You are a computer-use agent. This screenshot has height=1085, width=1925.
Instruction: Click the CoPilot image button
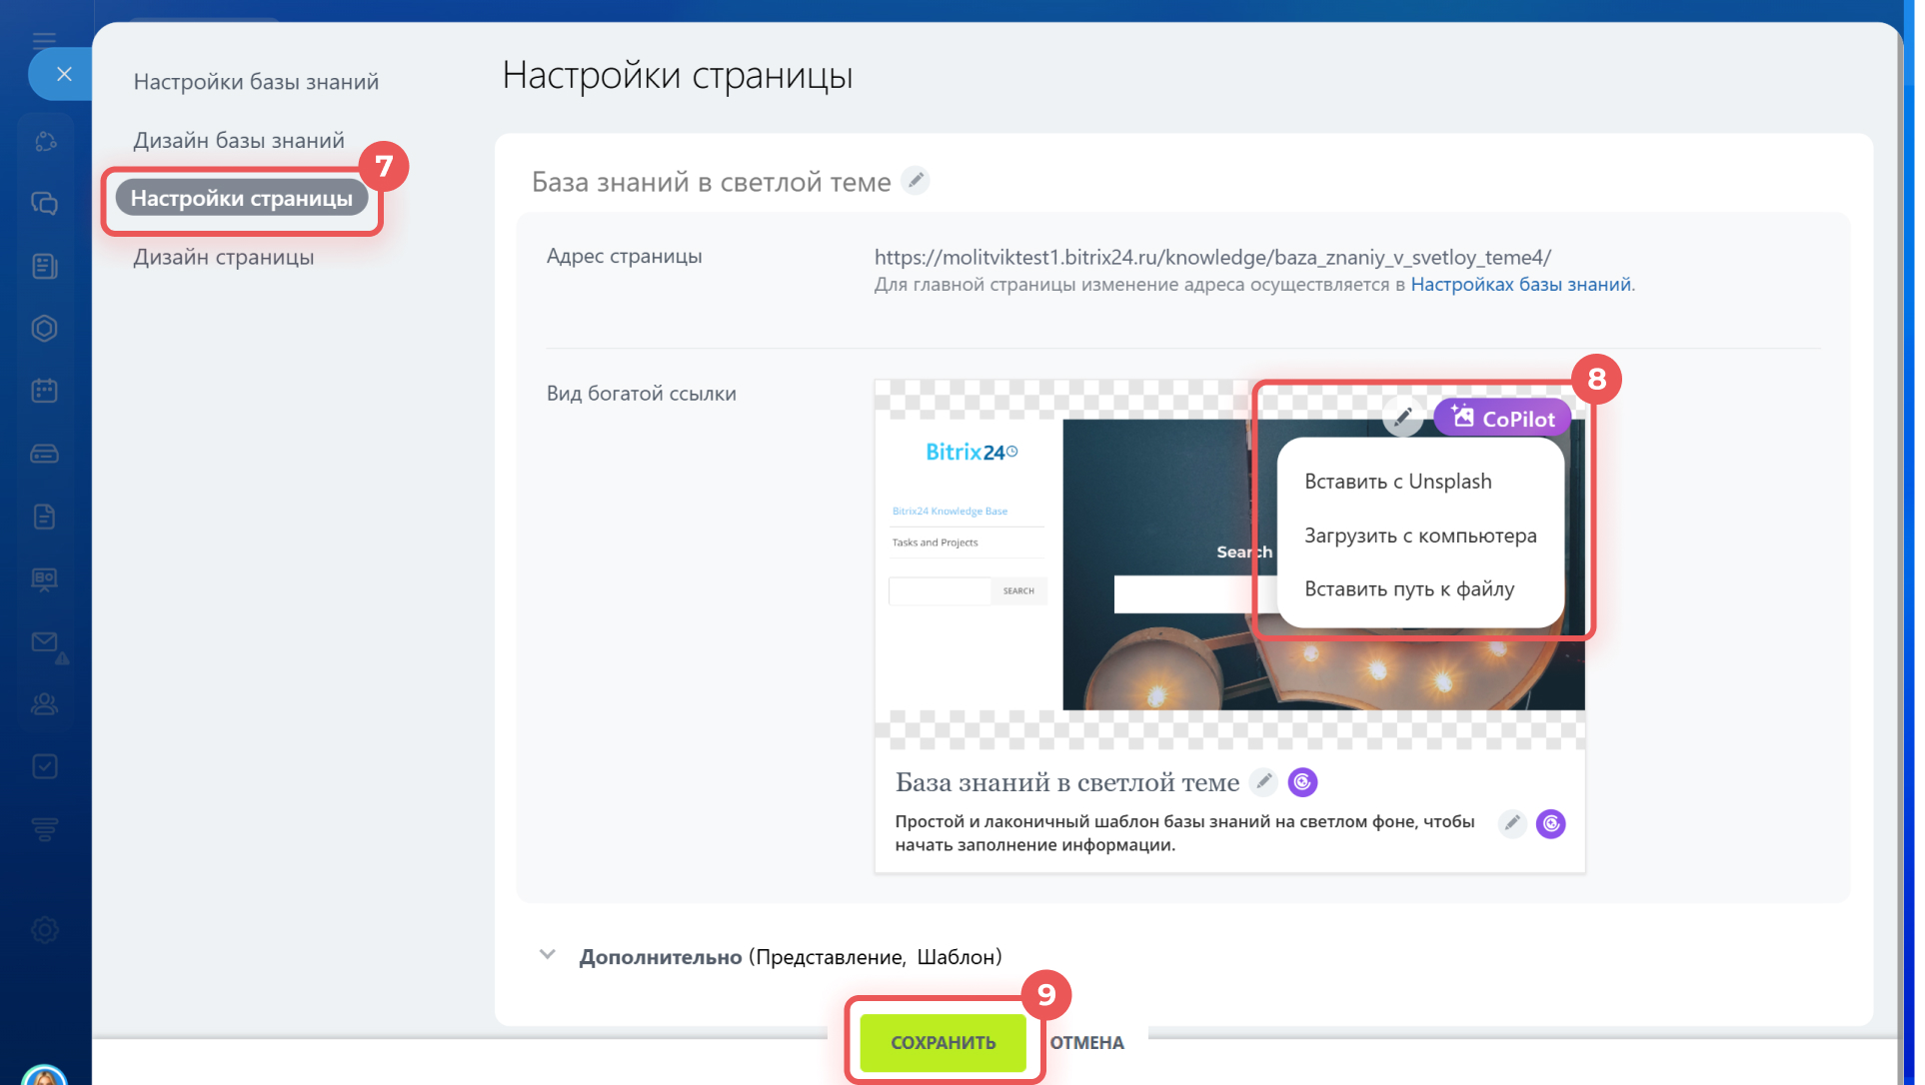[x=1503, y=418]
